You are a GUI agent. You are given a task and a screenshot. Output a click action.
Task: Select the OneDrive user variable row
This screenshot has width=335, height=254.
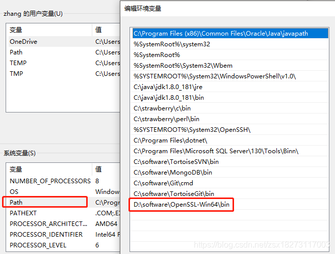pyautogui.click(x=64, y=42)
